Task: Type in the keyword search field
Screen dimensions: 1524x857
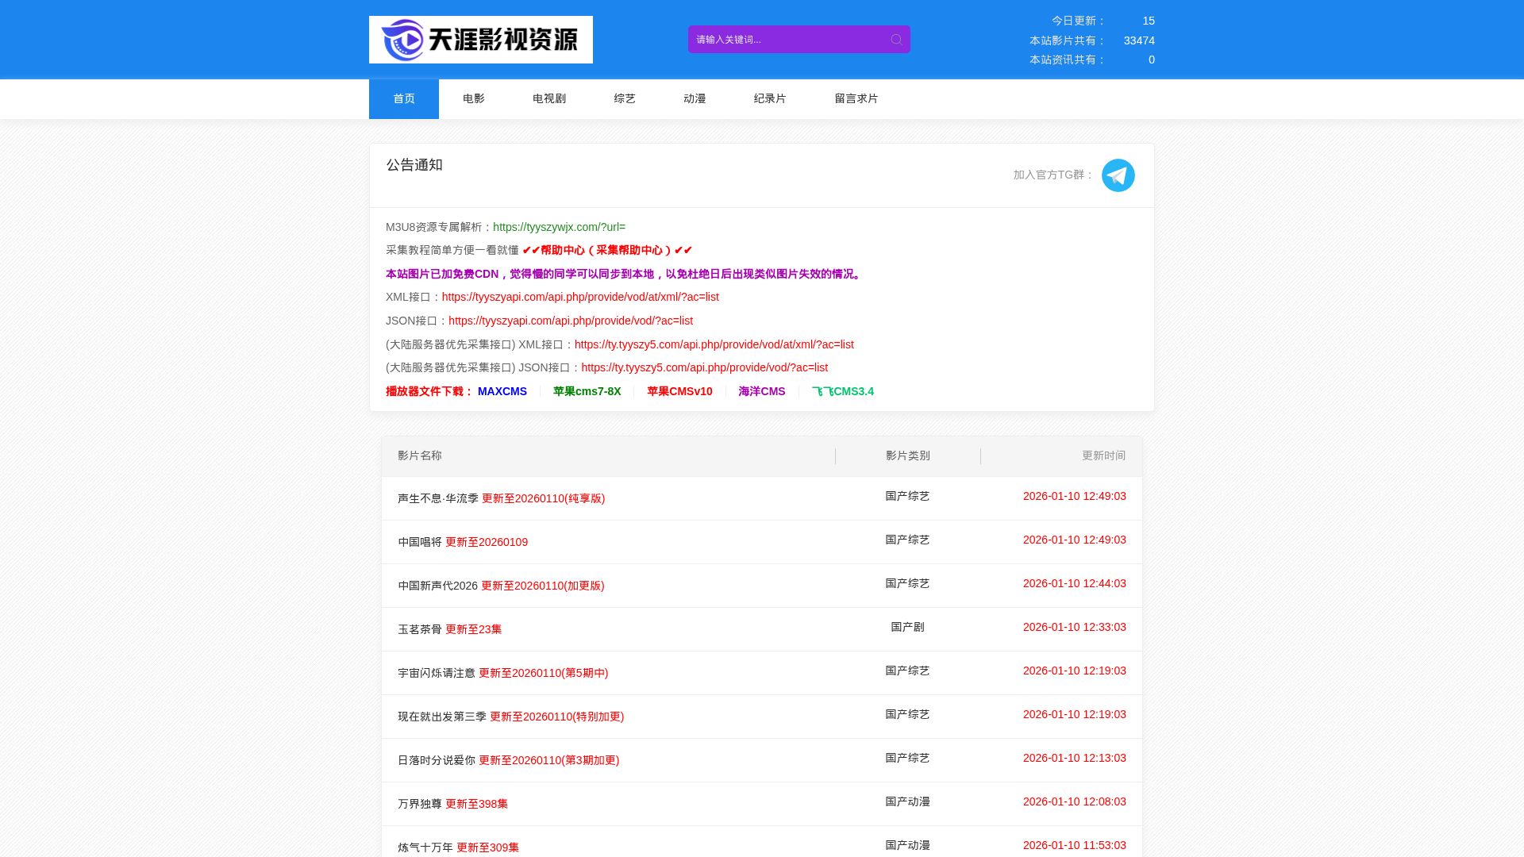Action: tap(786, 40)
